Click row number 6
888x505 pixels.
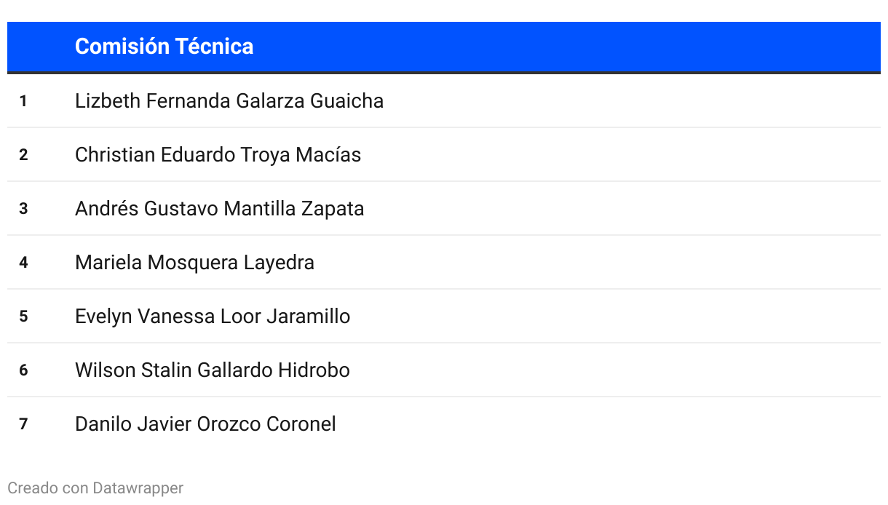click(x=23, y=370)
